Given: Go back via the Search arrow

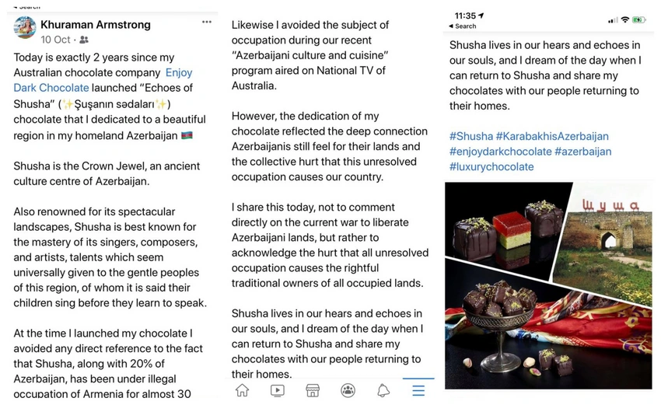Looking at the screenshot, I should (463, 26).
